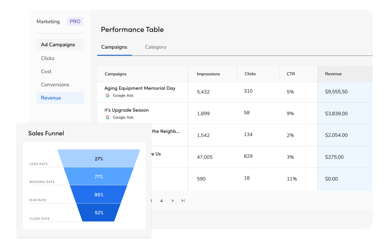Click the CTR column header

pos(290,74)
